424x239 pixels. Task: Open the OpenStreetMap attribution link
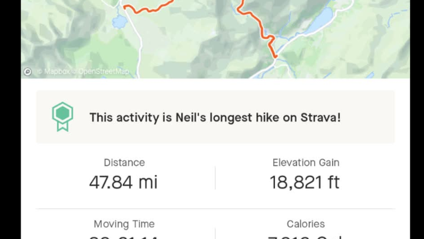click(104, 71)
